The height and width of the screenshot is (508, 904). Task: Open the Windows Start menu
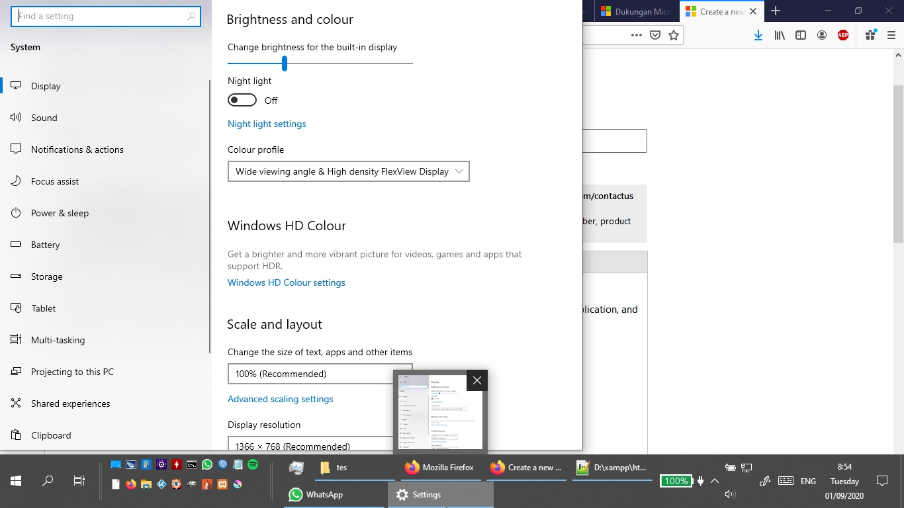coord(15,481)
